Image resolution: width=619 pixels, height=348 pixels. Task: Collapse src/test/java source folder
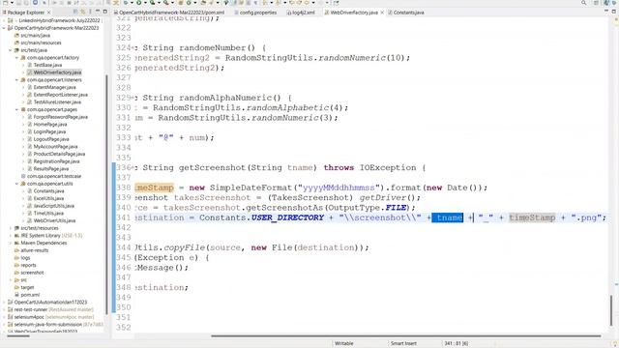coord(11,50)
